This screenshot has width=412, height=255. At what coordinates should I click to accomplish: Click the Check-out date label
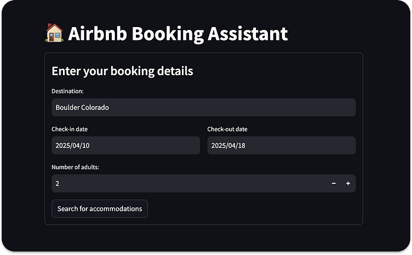227,129
